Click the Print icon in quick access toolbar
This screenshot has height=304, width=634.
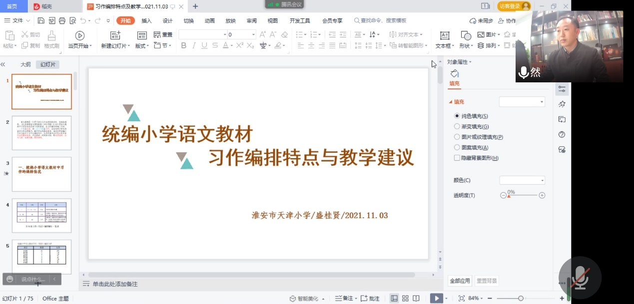click(x=62, y=20)
